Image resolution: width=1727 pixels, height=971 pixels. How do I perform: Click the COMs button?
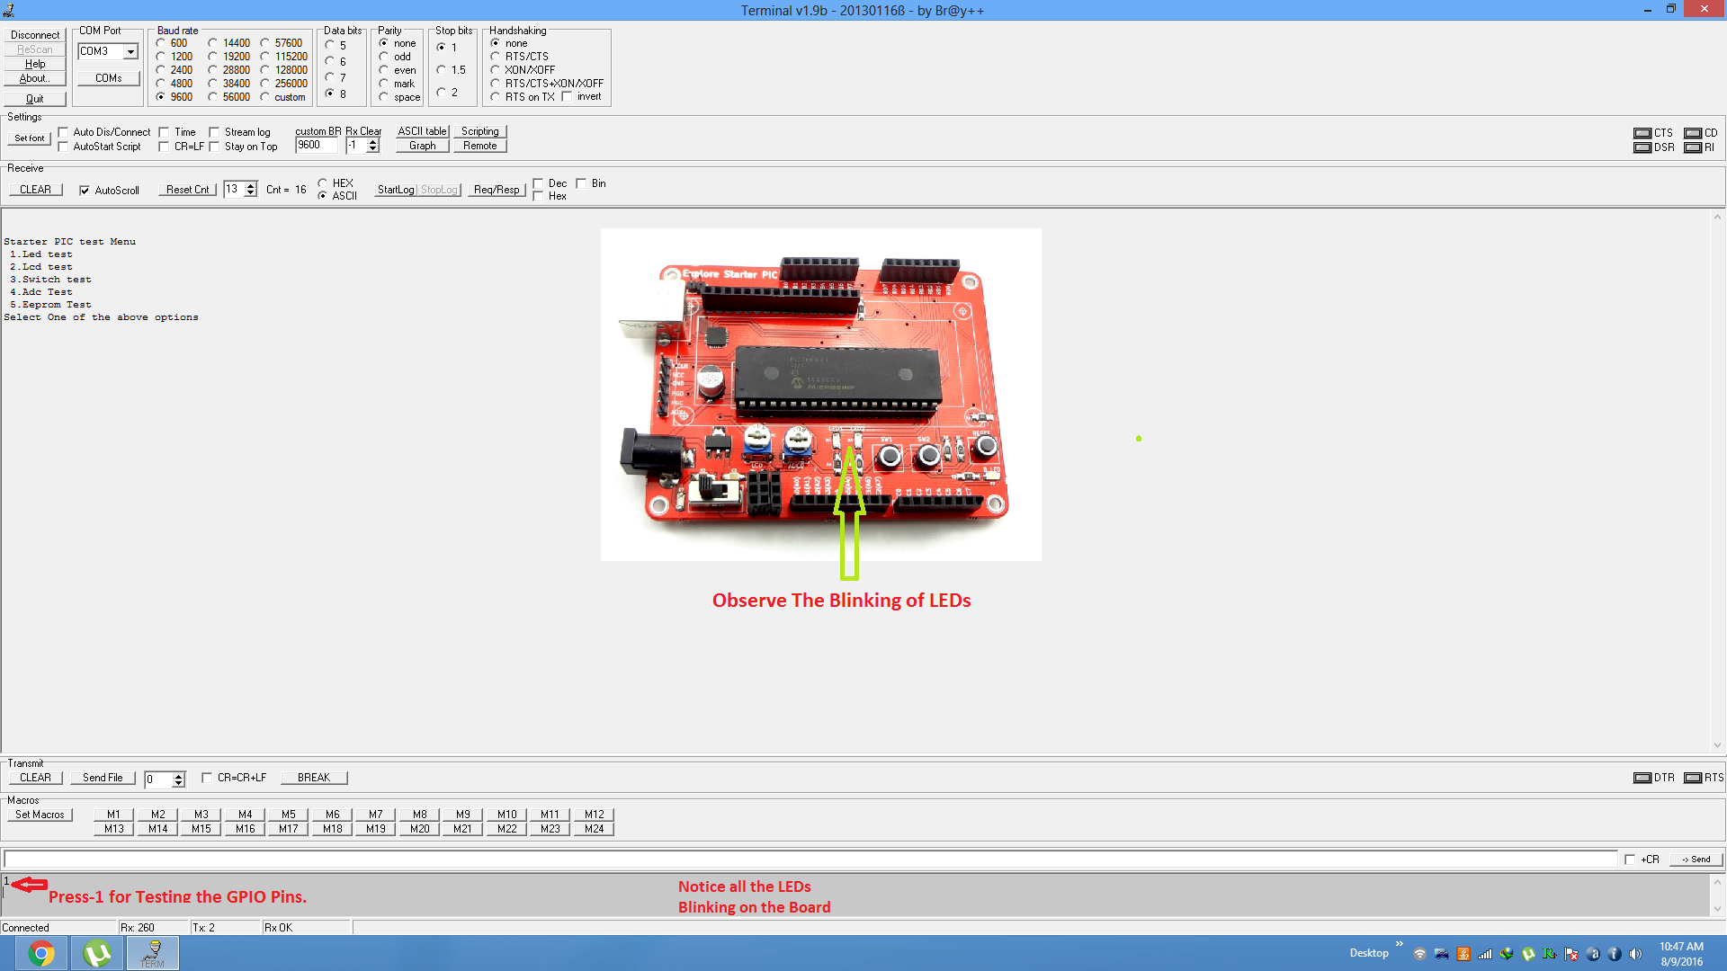tap(109, 78)
